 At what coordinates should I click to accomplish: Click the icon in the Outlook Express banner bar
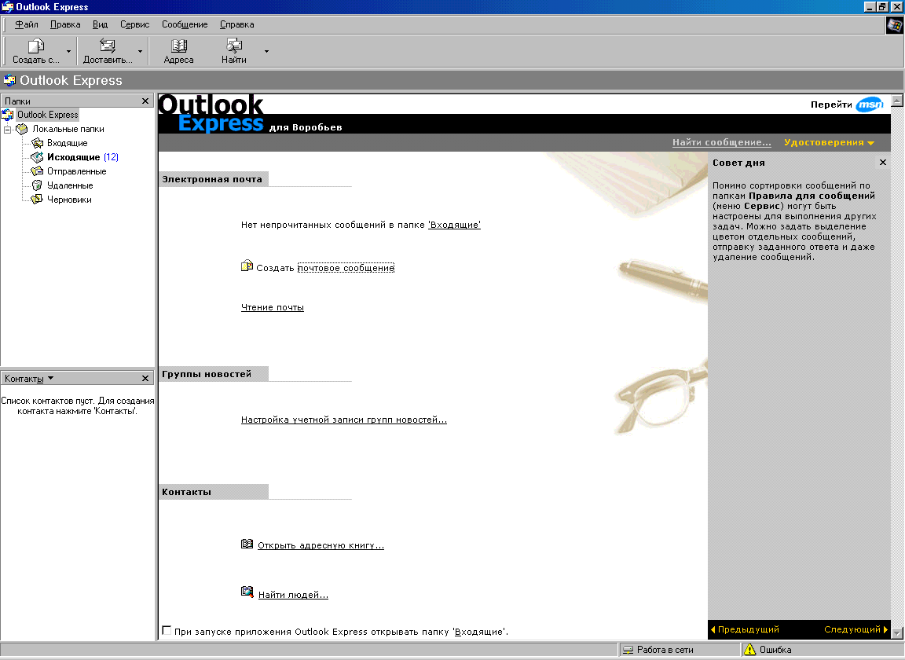(x=9, y=80)
